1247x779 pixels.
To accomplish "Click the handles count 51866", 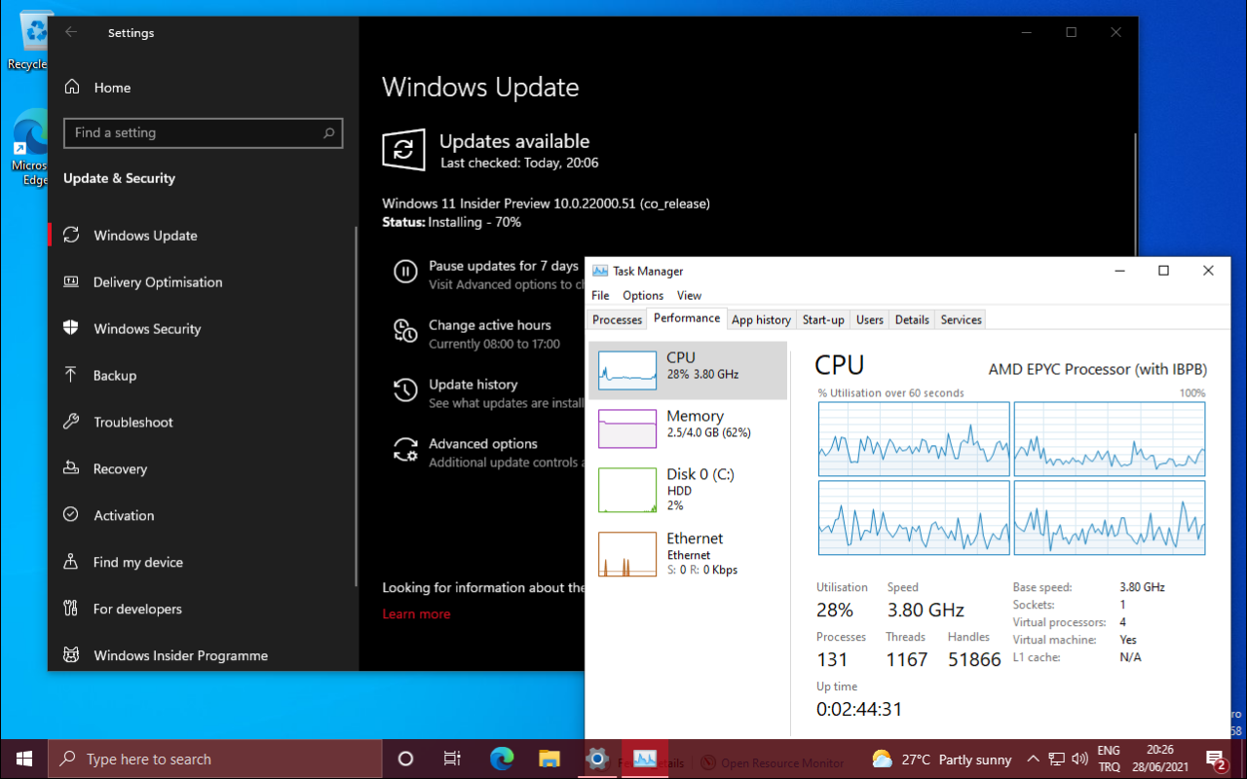I will pyautogui.click(x=974, y=659).
